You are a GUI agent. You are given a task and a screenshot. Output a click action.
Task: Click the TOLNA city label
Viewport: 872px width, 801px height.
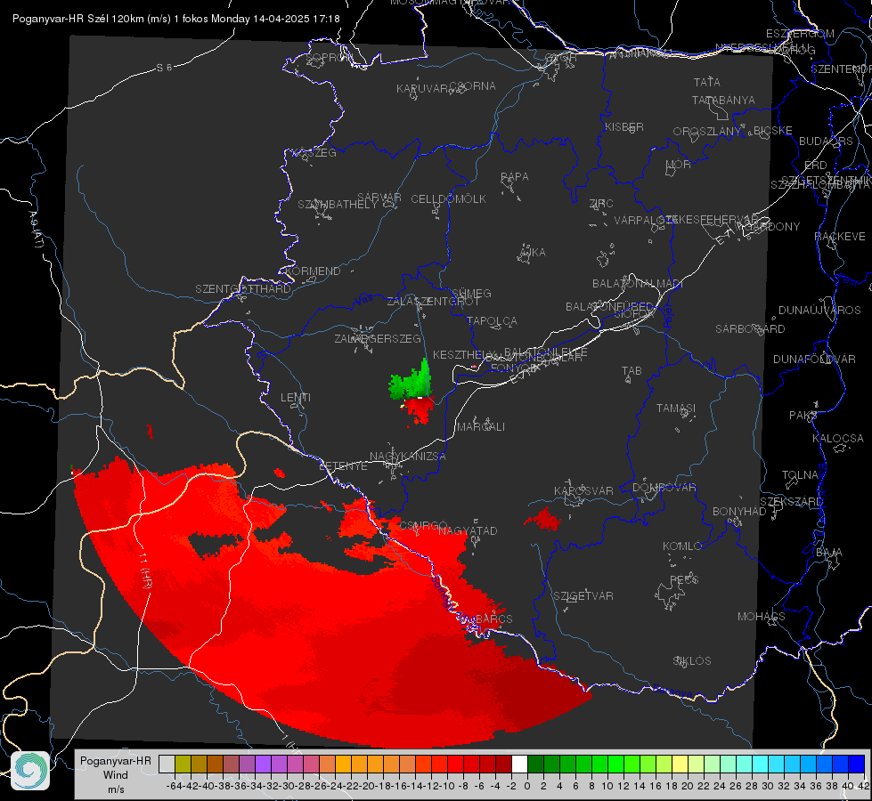click(x=800, y=475)
